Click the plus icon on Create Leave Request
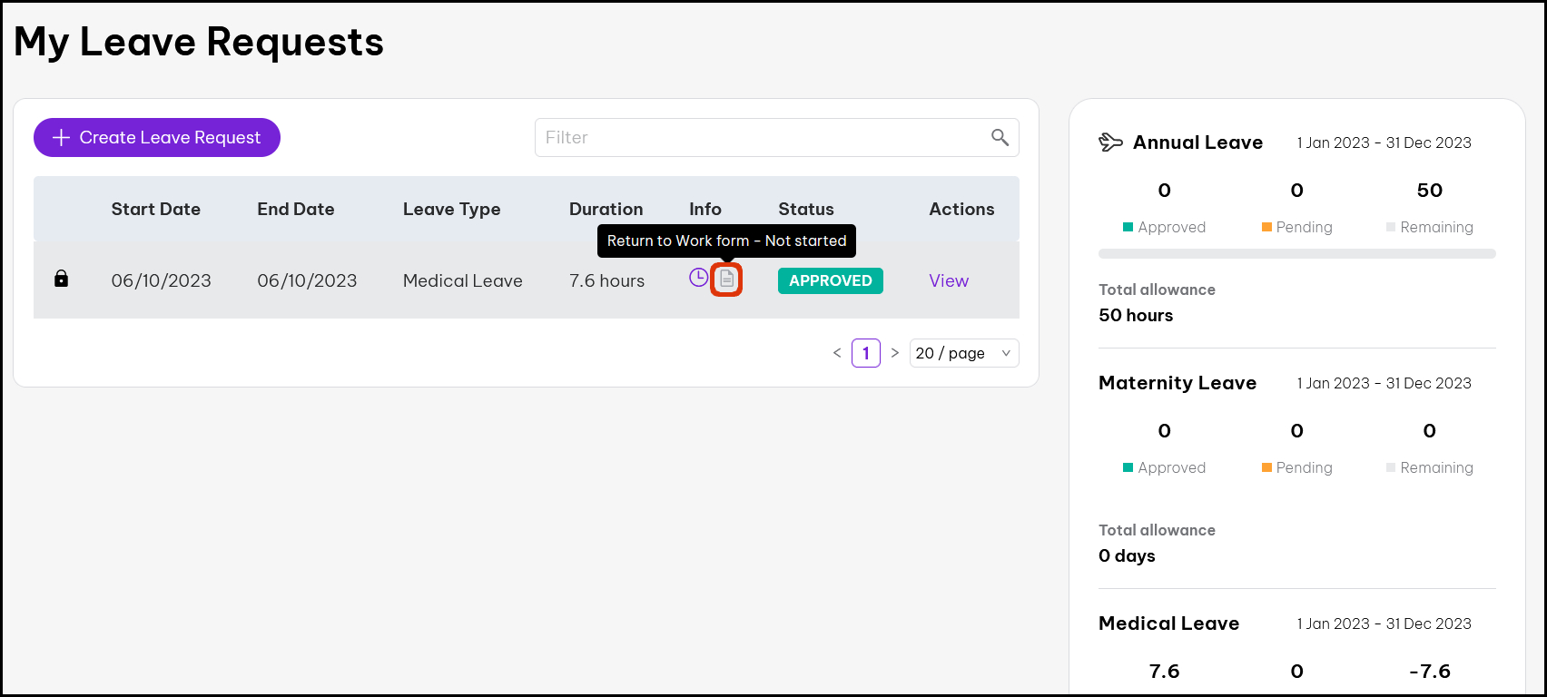 coord(61,138)
